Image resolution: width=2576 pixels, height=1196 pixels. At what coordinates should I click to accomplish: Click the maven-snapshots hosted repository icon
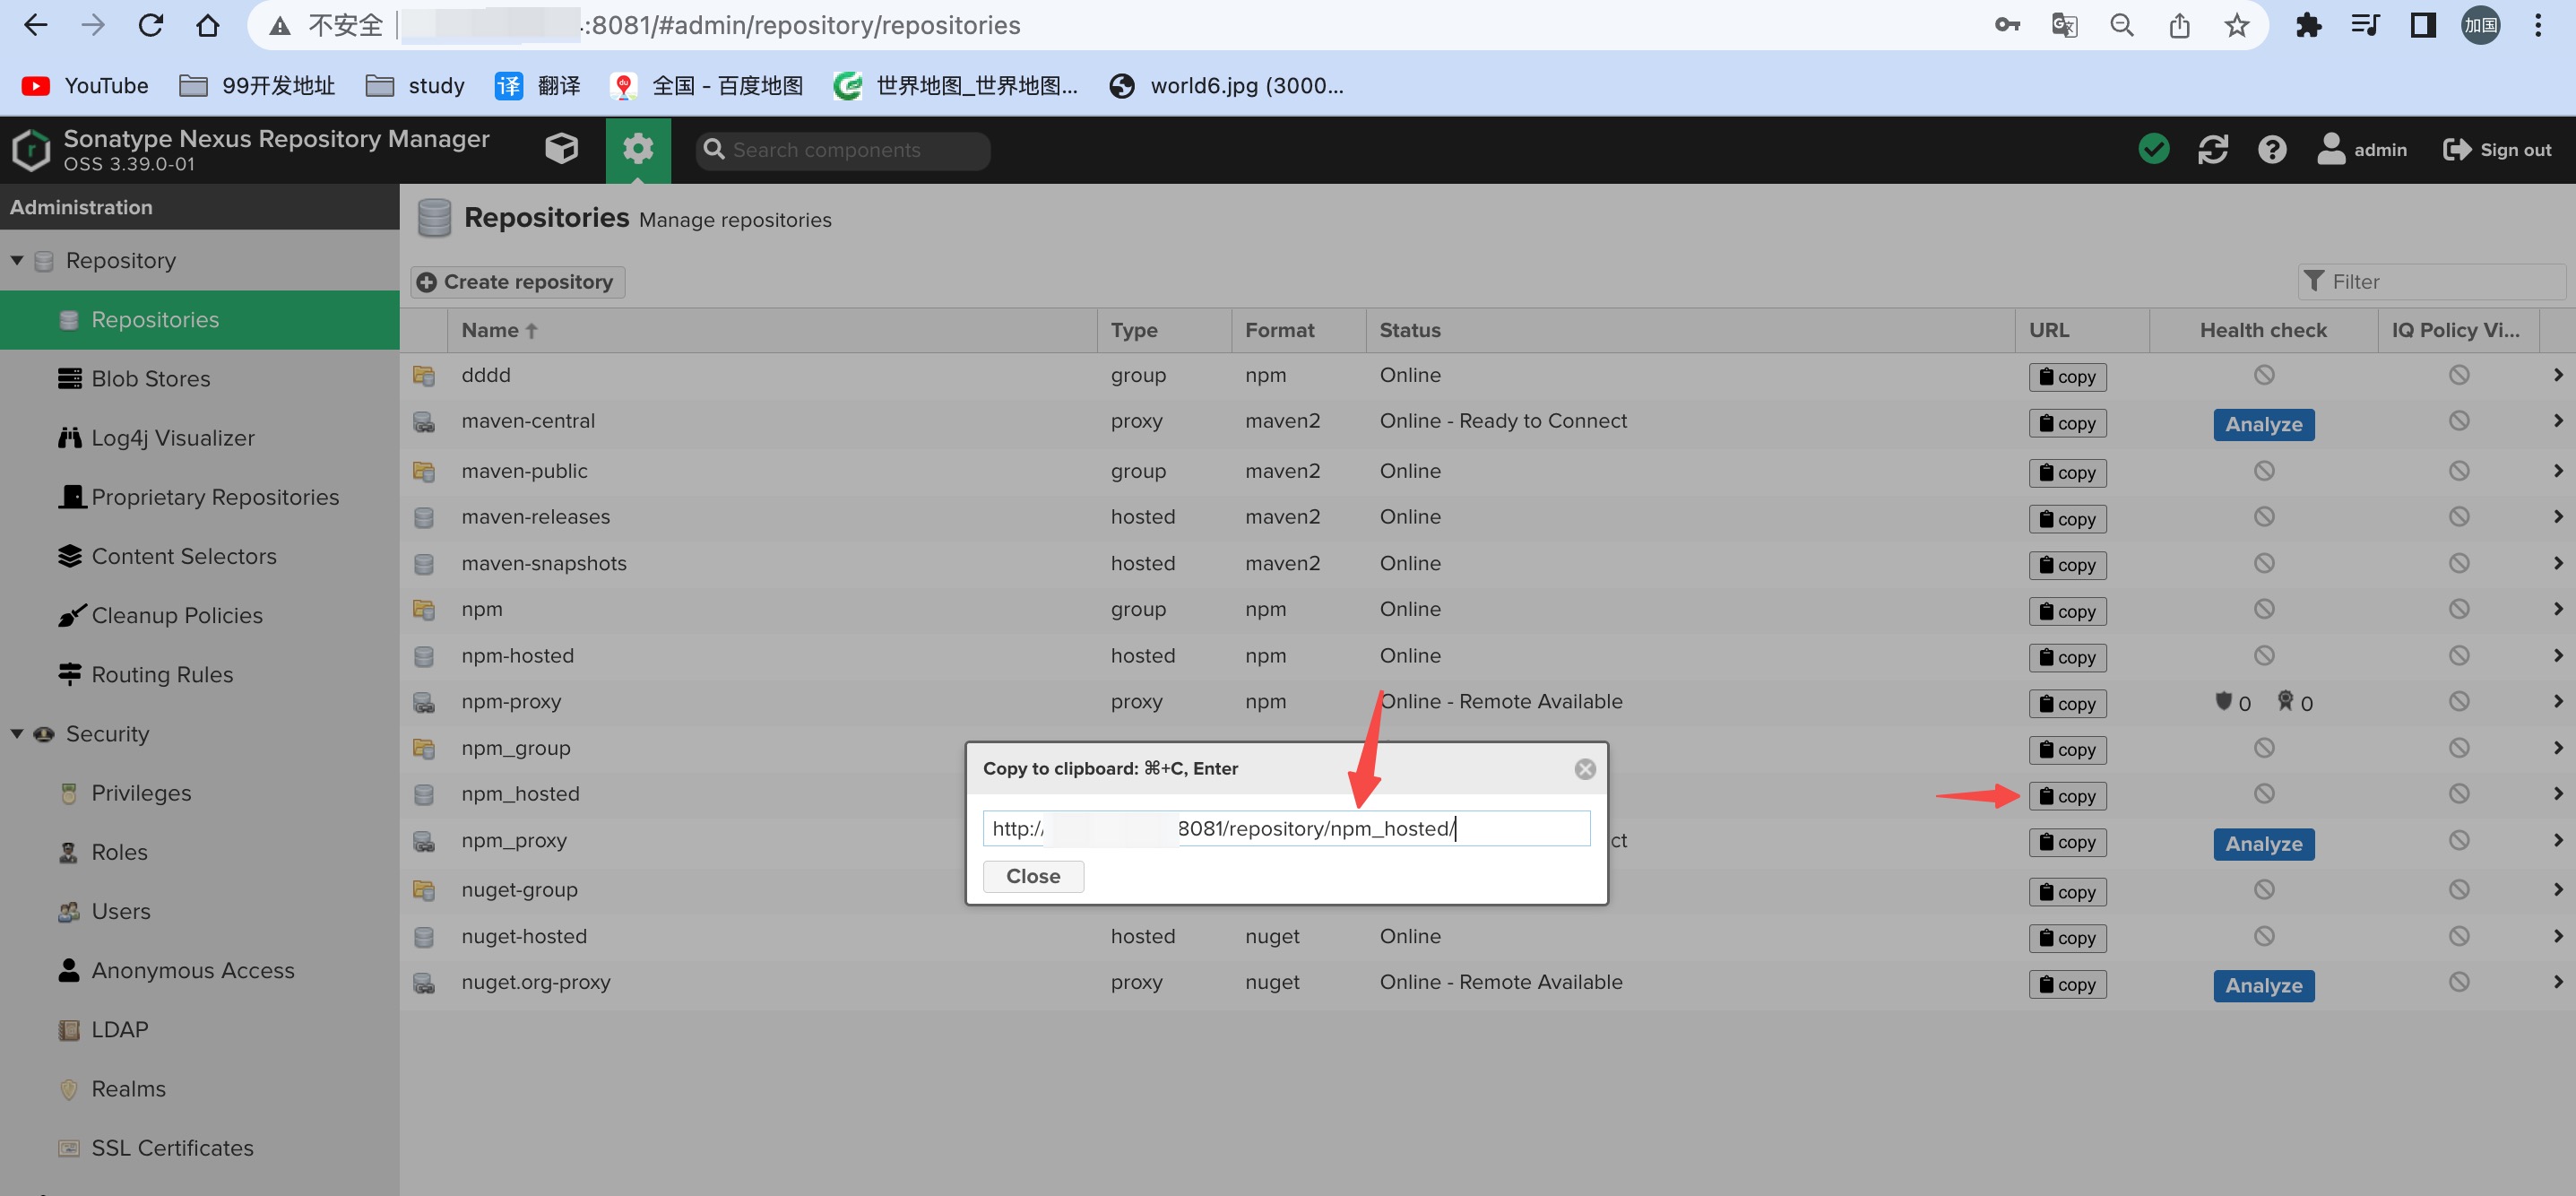pos(424,563)
